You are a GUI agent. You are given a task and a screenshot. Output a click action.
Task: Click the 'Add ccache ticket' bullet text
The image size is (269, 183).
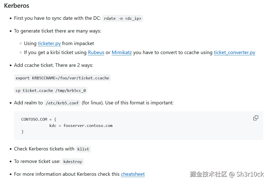tap(53, 65)
